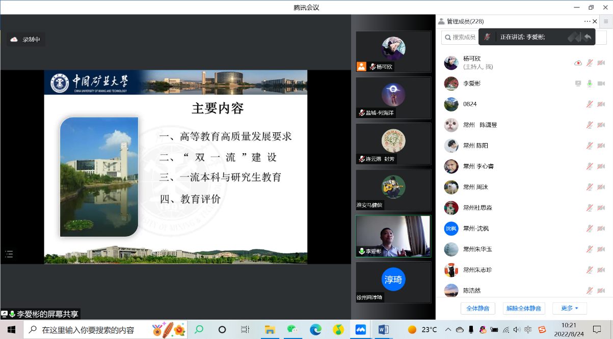Toggle microphone for participant 李爱彬

click(590, 83)
